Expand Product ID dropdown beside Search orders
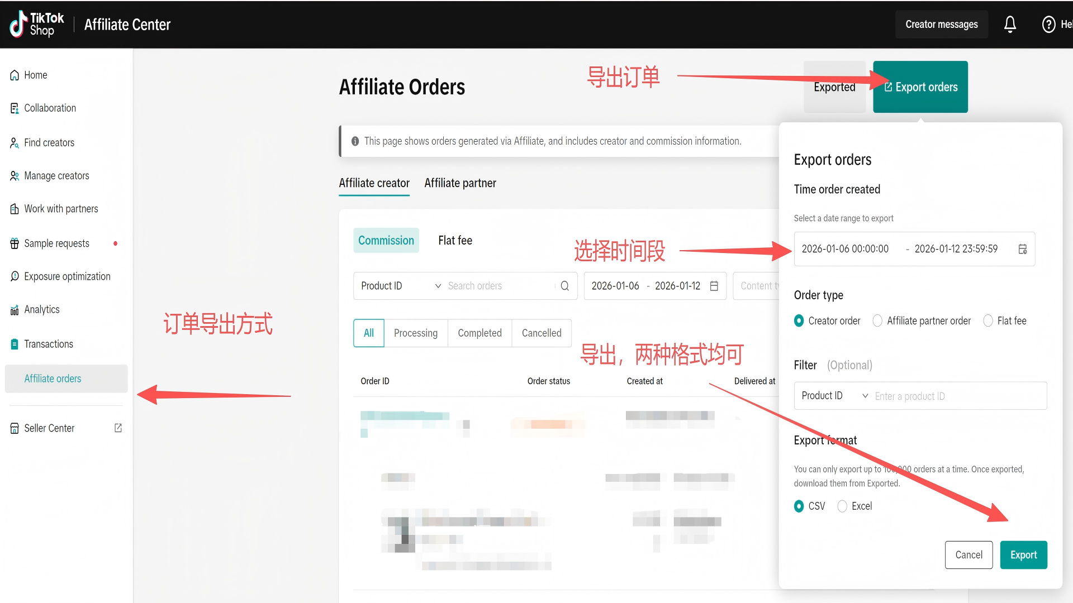The height and width of the screenshot is (603, 1073). coord(400,286)
